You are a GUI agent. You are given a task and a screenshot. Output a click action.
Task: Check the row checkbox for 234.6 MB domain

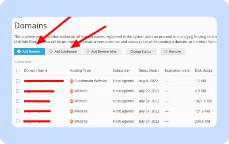click(18, 121)
